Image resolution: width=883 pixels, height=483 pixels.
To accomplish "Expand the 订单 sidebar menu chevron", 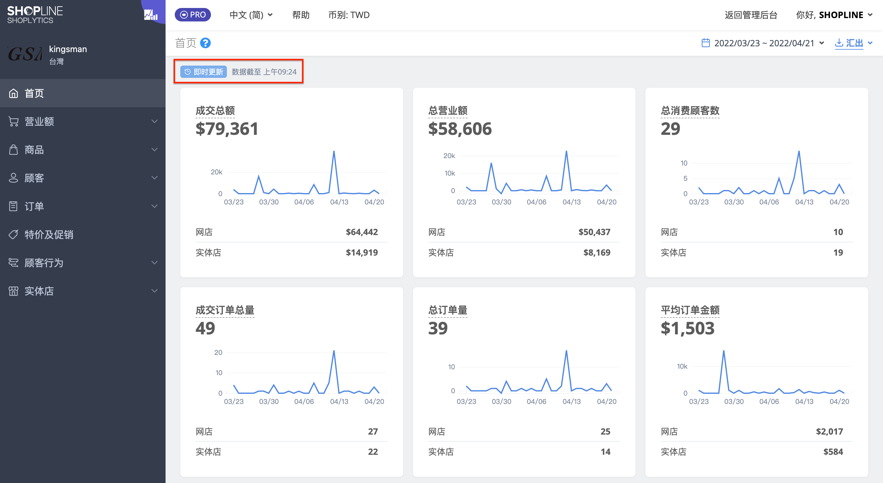I will click(155, 206).
